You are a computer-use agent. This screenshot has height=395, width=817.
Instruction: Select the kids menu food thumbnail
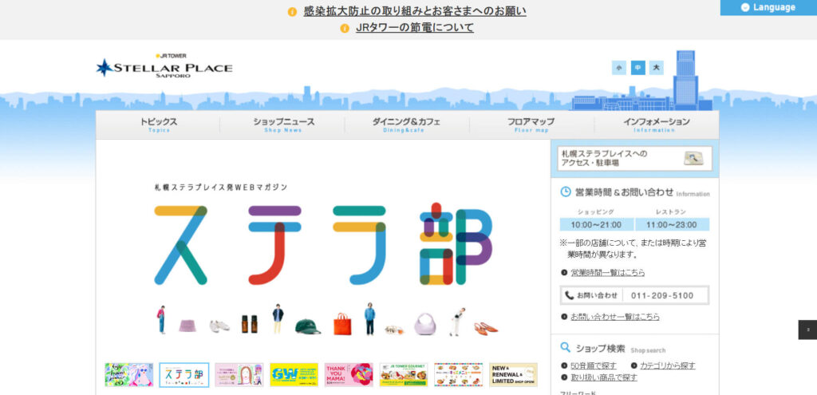[x=459, y=375]
